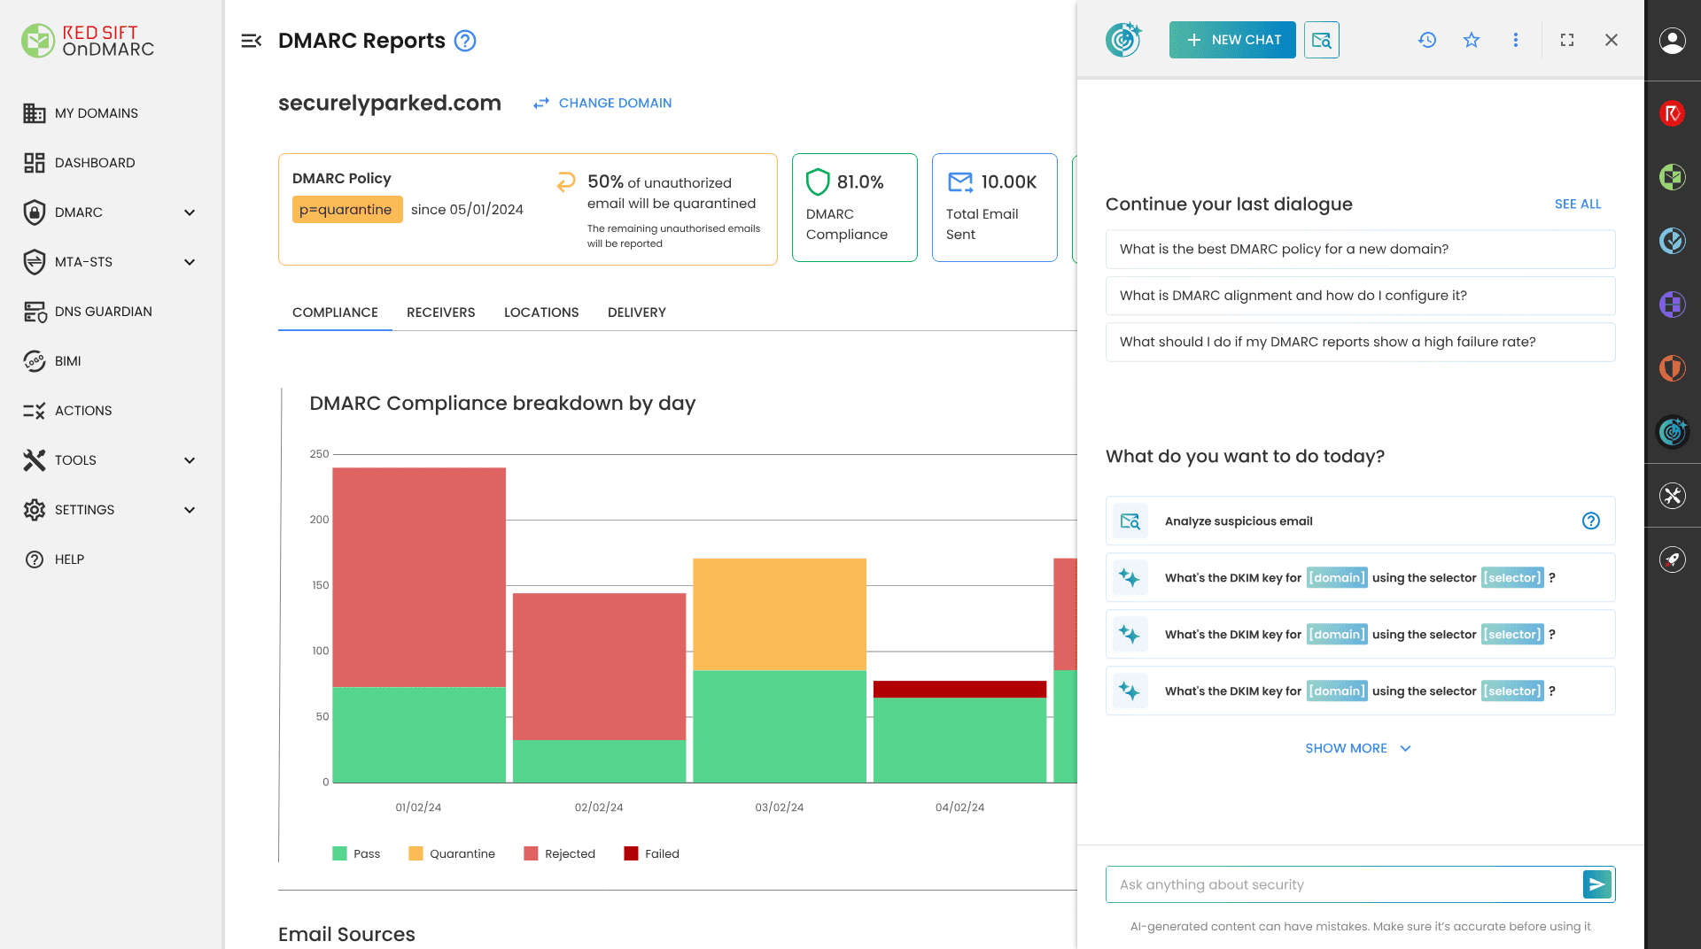Toggle Rejected series in chart legend

(560, 853)
